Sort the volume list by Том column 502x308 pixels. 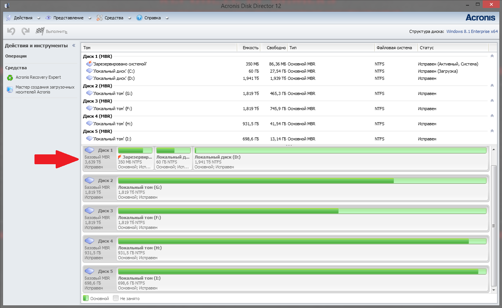click(x=159, y=48)
